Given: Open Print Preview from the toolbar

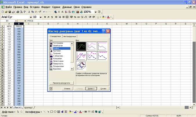Looking at the screenshot, I should coord(21,12).
